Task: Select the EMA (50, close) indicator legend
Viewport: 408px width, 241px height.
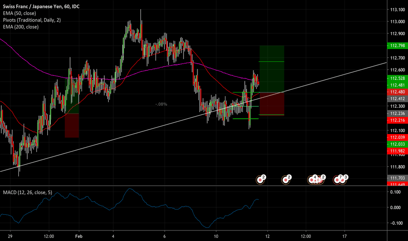Action: (20, 13)
